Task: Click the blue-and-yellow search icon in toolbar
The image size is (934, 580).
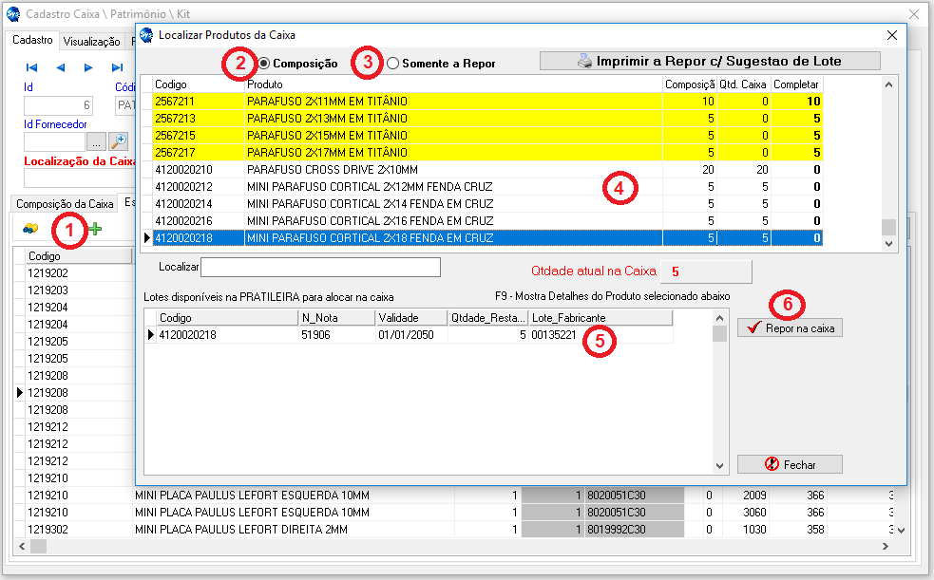Action: (30, 229)
